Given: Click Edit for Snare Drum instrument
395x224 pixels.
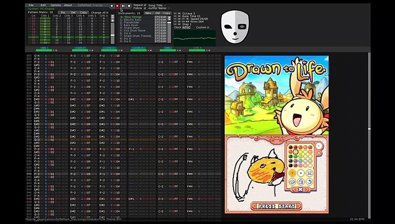Looking at the screenshot, I should pyautogui.click(x=164, y=28).
